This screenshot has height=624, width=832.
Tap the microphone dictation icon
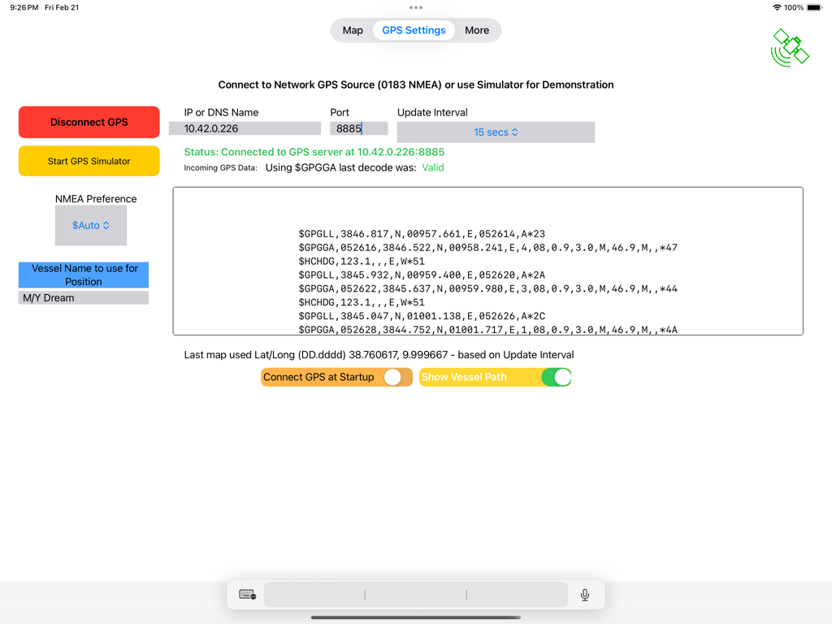click(584, 595)
